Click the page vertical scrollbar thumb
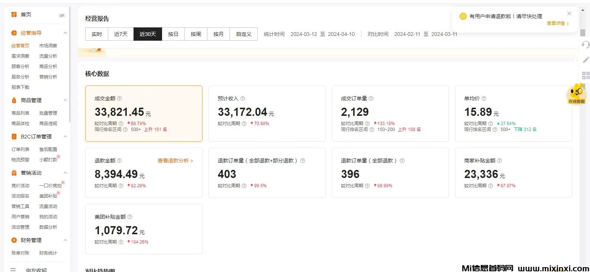590x272 pixels. (583, 33)
